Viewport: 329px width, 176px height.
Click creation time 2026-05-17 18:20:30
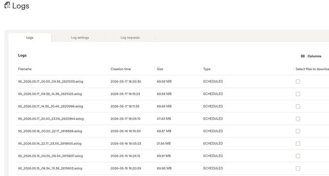pyautogui.click(x=126, y=81)
